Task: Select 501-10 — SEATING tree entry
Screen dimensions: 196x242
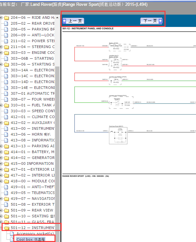Action: click(x=32, y=216)
